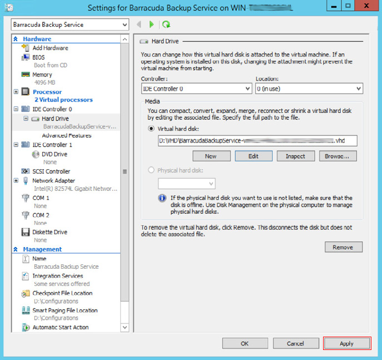Click the Inspect button

click(296, 156)
